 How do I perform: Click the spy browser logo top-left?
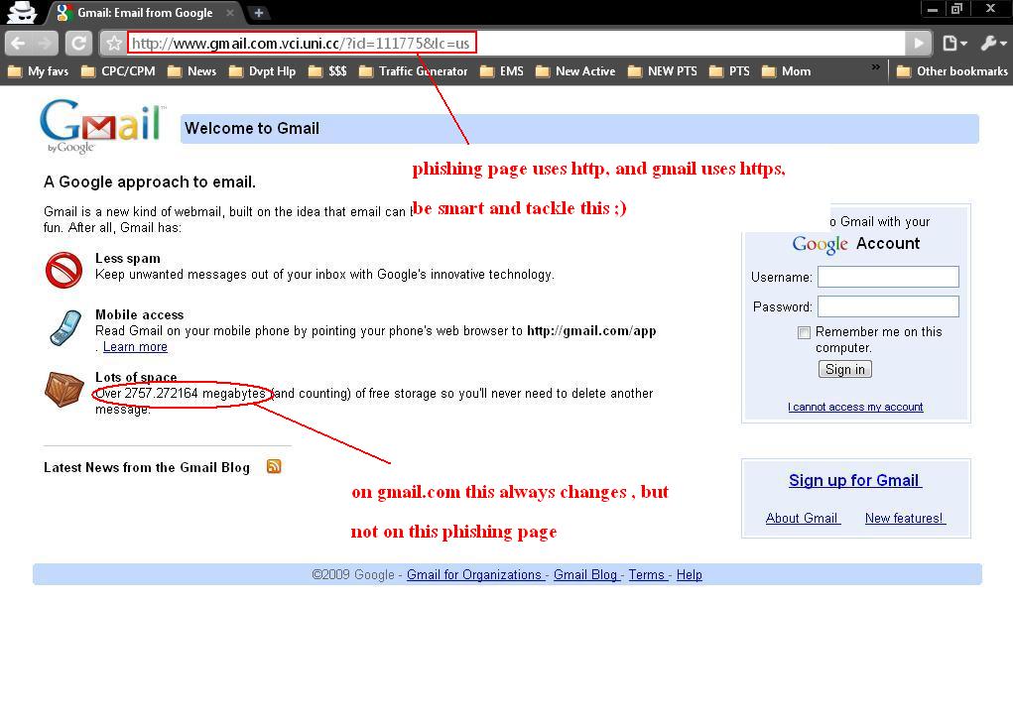pyautogui.click(x=21, y=13)
